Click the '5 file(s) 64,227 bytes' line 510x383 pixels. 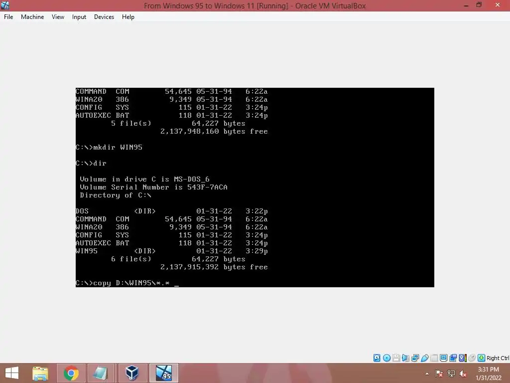pos(178,124)
